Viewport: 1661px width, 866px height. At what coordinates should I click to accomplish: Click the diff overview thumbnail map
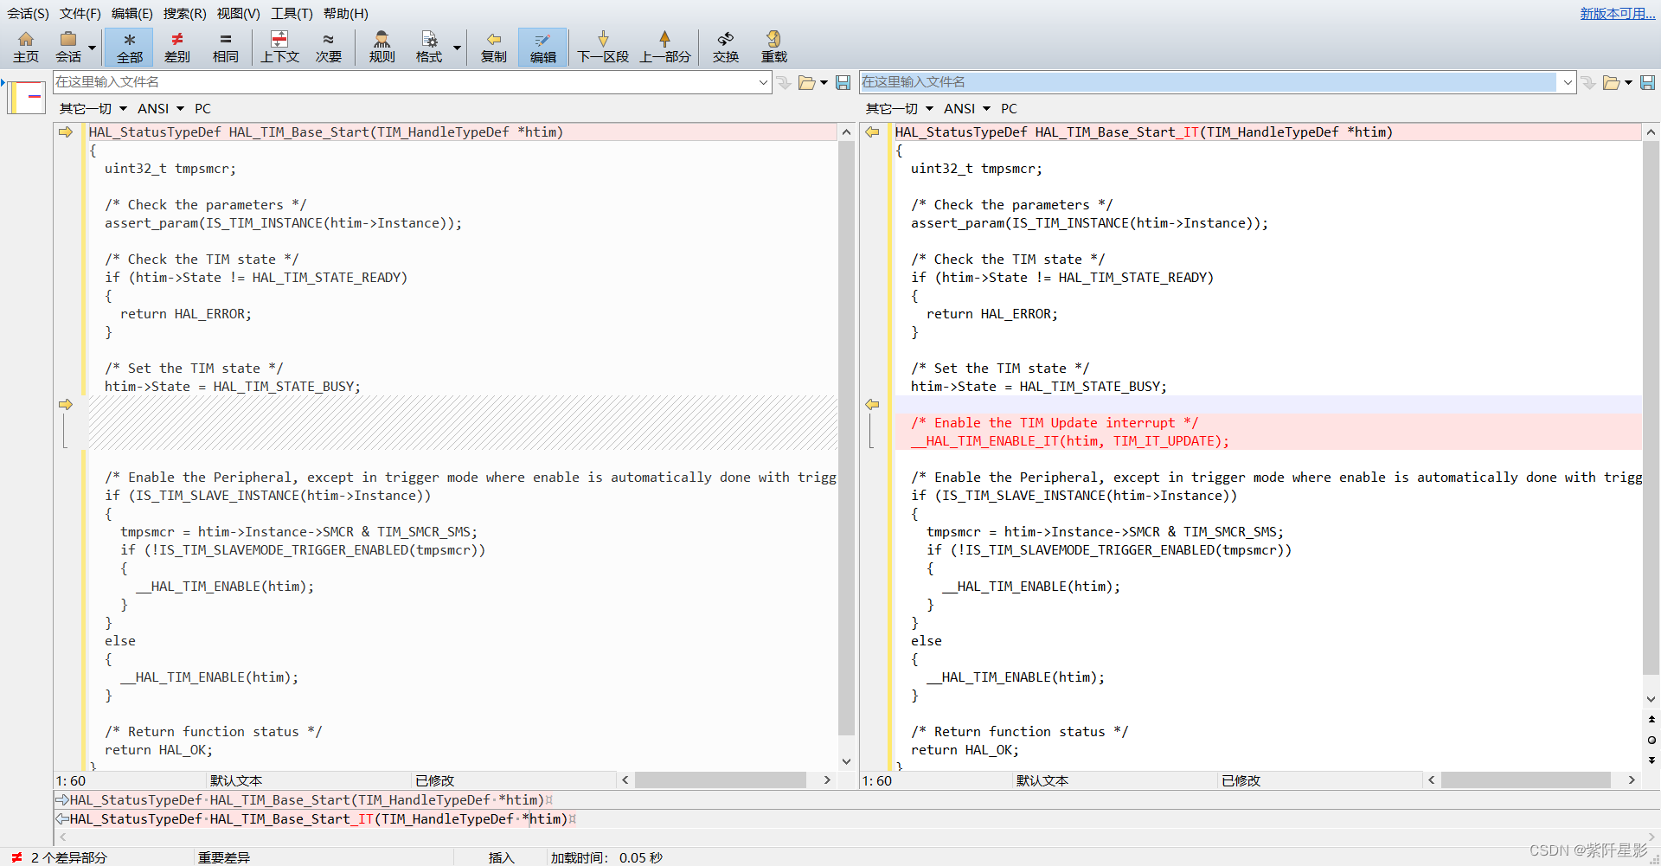[27, 97]
